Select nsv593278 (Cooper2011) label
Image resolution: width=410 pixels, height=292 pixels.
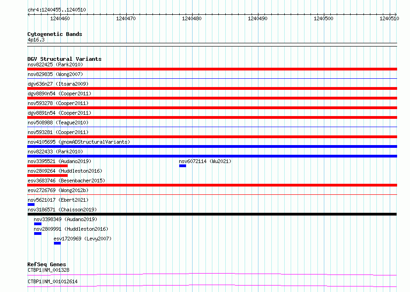[x=58, y=103]
